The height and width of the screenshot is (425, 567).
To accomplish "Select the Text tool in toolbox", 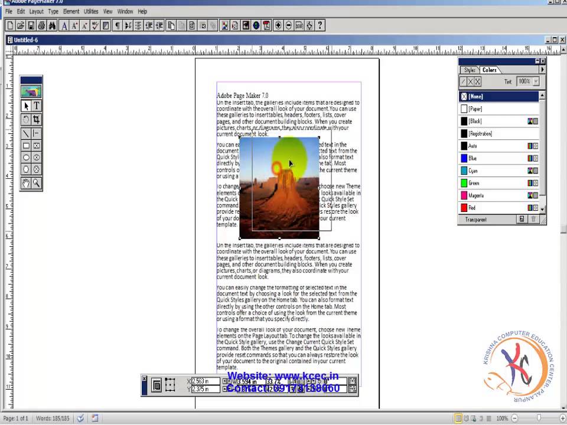I will point(37,106).
